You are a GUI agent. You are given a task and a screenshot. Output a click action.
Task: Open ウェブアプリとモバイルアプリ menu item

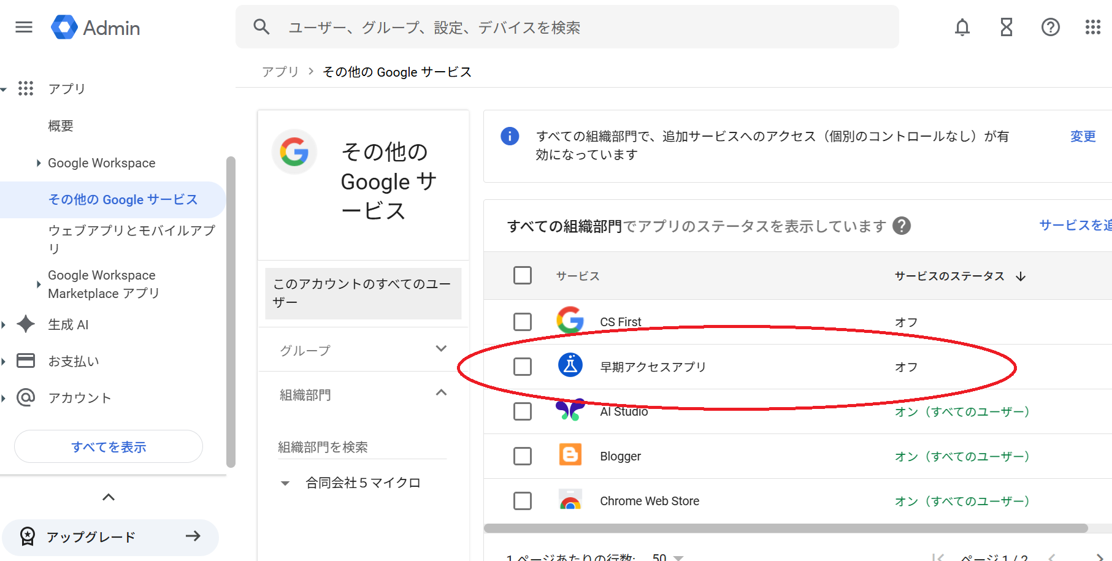pyautogui.click(x=131, y=239)
